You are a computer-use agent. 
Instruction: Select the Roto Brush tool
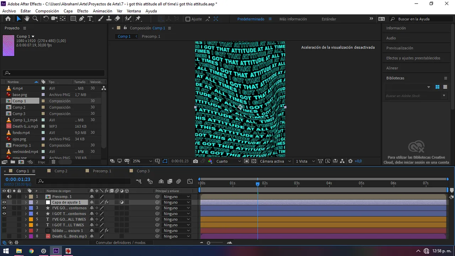click(x=128, y=19)
